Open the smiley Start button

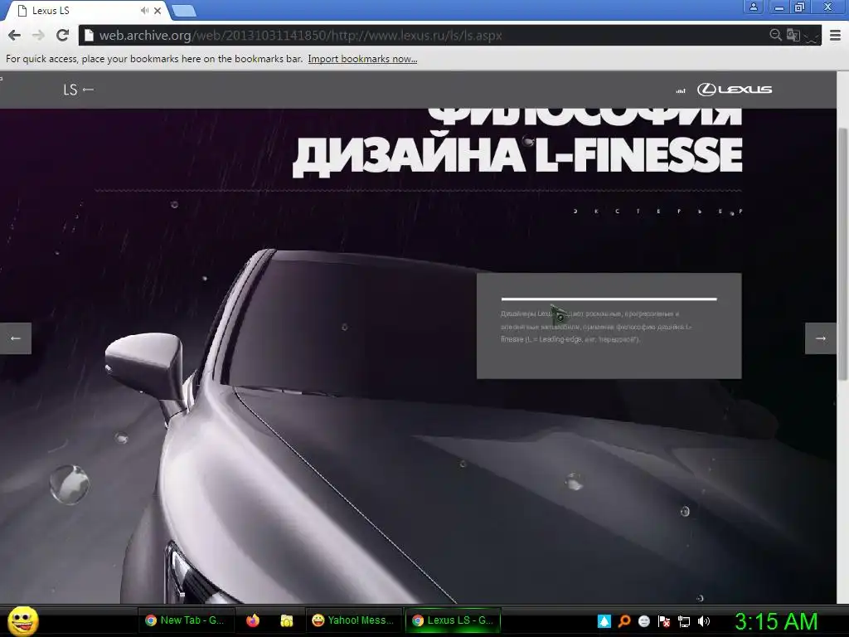point(22,621)
